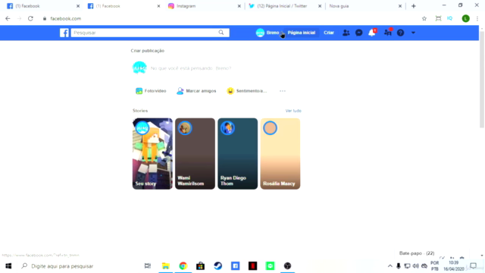485x273 pixels.
Task: Open Spotify green taskbar icon
Action: pos(270,266)
